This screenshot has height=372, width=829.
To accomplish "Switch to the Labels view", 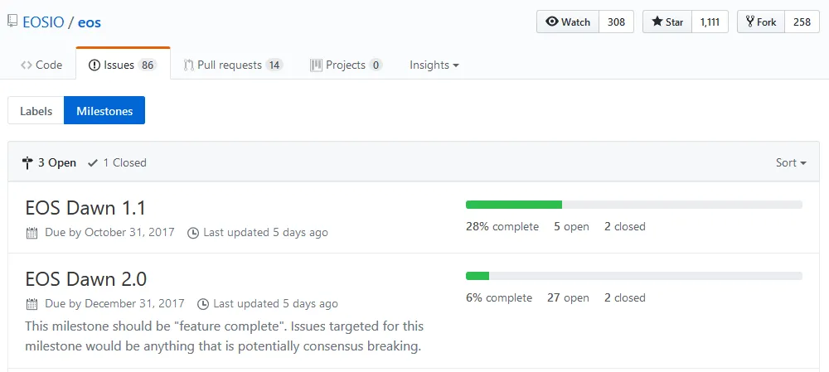I will pyautogui.click(x=36, y=110).
